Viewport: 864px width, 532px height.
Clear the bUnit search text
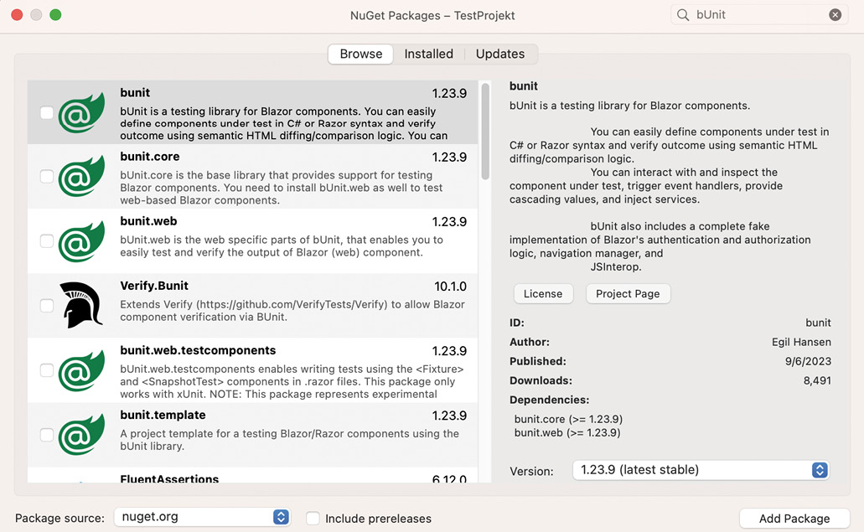click(836, 15)
